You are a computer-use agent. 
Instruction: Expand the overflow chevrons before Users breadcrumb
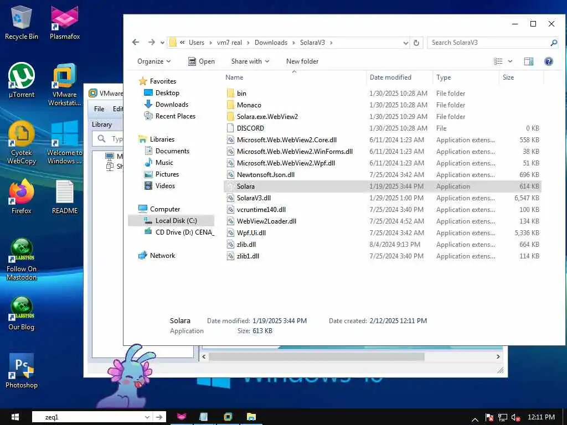point(182,43)
